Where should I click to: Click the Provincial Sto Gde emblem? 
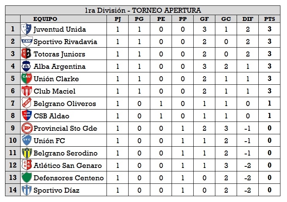click(26, 128)
